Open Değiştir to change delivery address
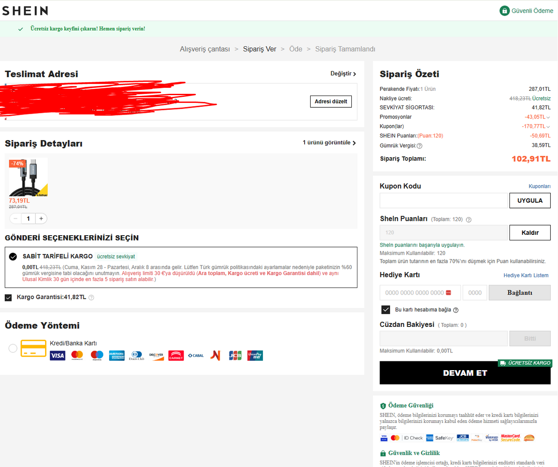Image resolution: width=558 pixels, height=467 pixels. point(343,74)
